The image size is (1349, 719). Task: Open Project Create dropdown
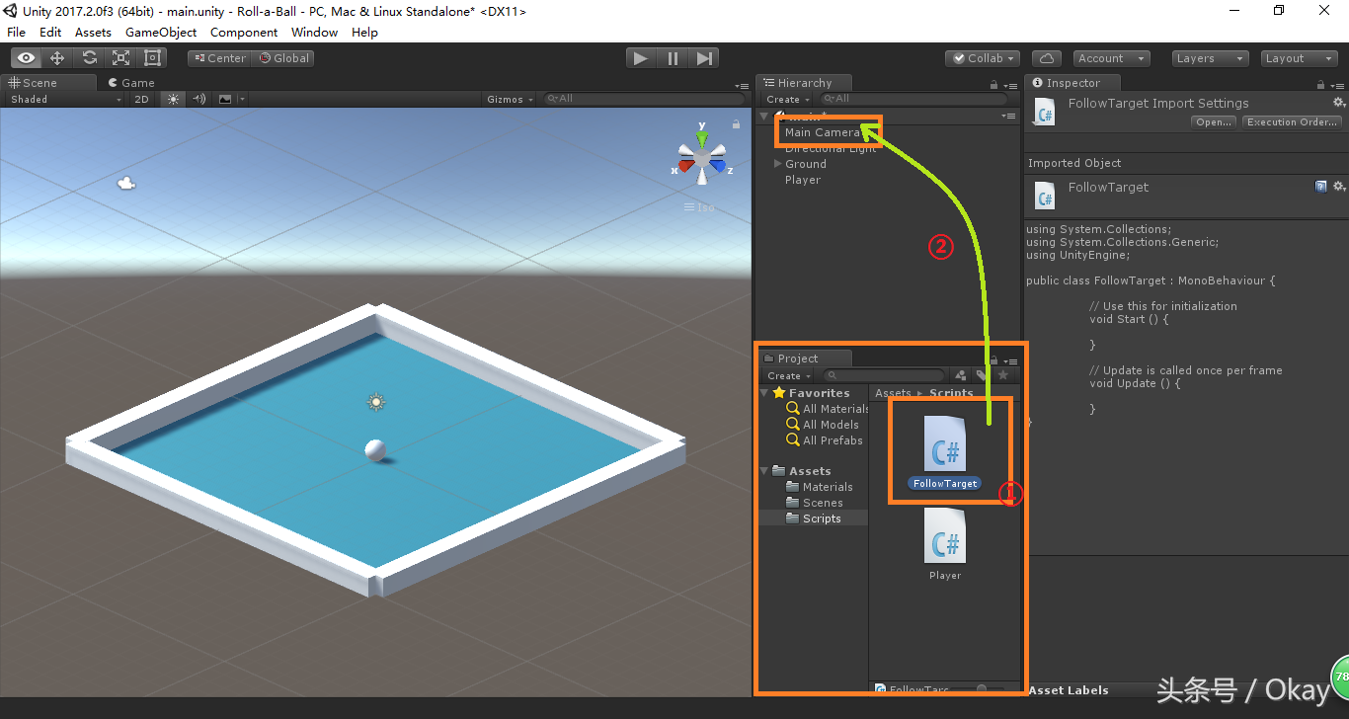789,375
